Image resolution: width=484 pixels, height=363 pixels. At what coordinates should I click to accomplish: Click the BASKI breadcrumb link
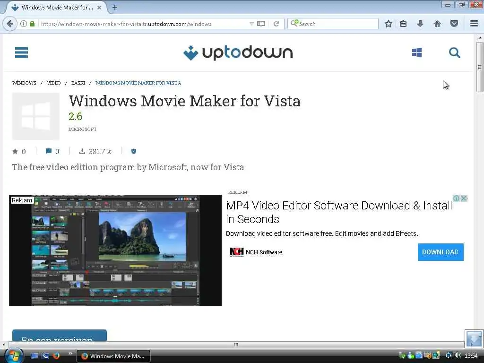[78, 83]
